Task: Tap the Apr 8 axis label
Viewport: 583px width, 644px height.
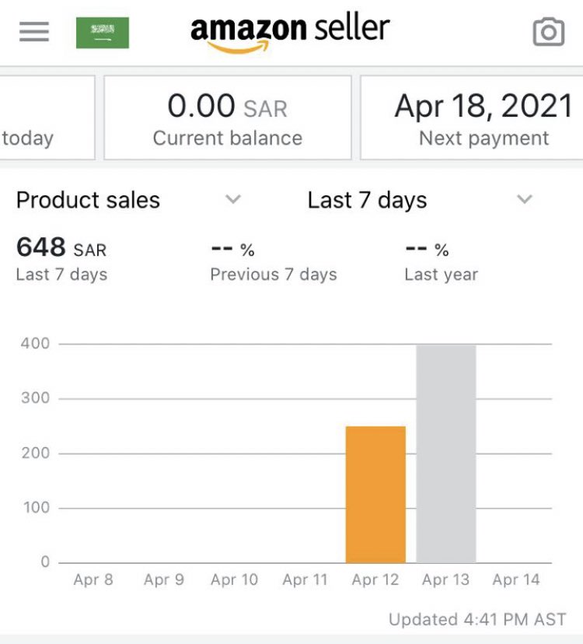Action: pyautogui.click(x=93, y=579)
